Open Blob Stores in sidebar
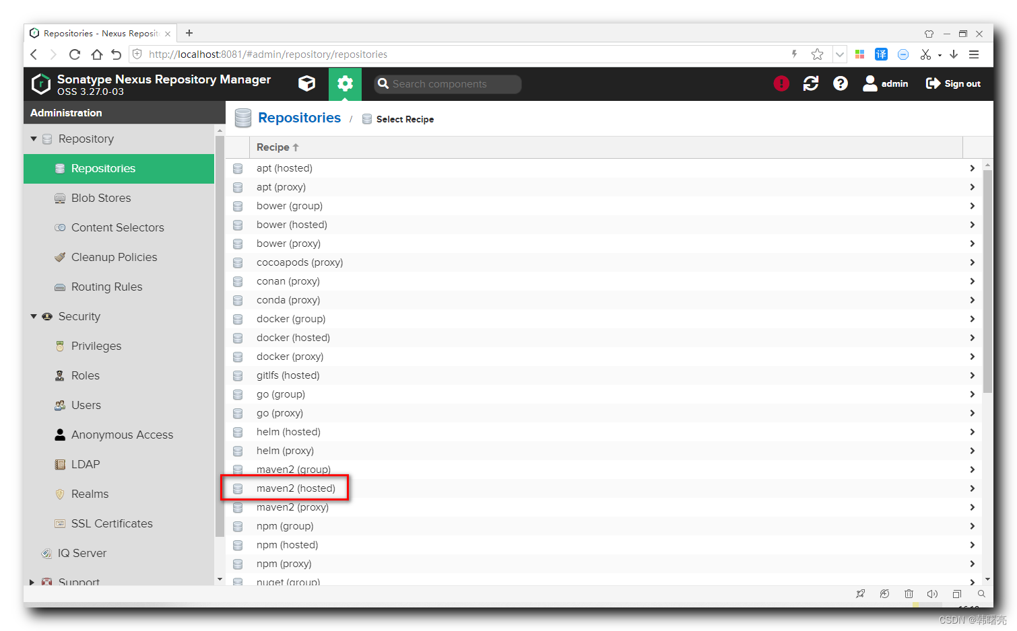Screen dimensions: 1017x631 point(119,198)
